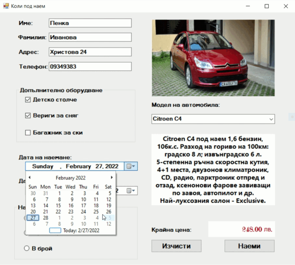Select February 21 in the calendar

click(46, 212)
